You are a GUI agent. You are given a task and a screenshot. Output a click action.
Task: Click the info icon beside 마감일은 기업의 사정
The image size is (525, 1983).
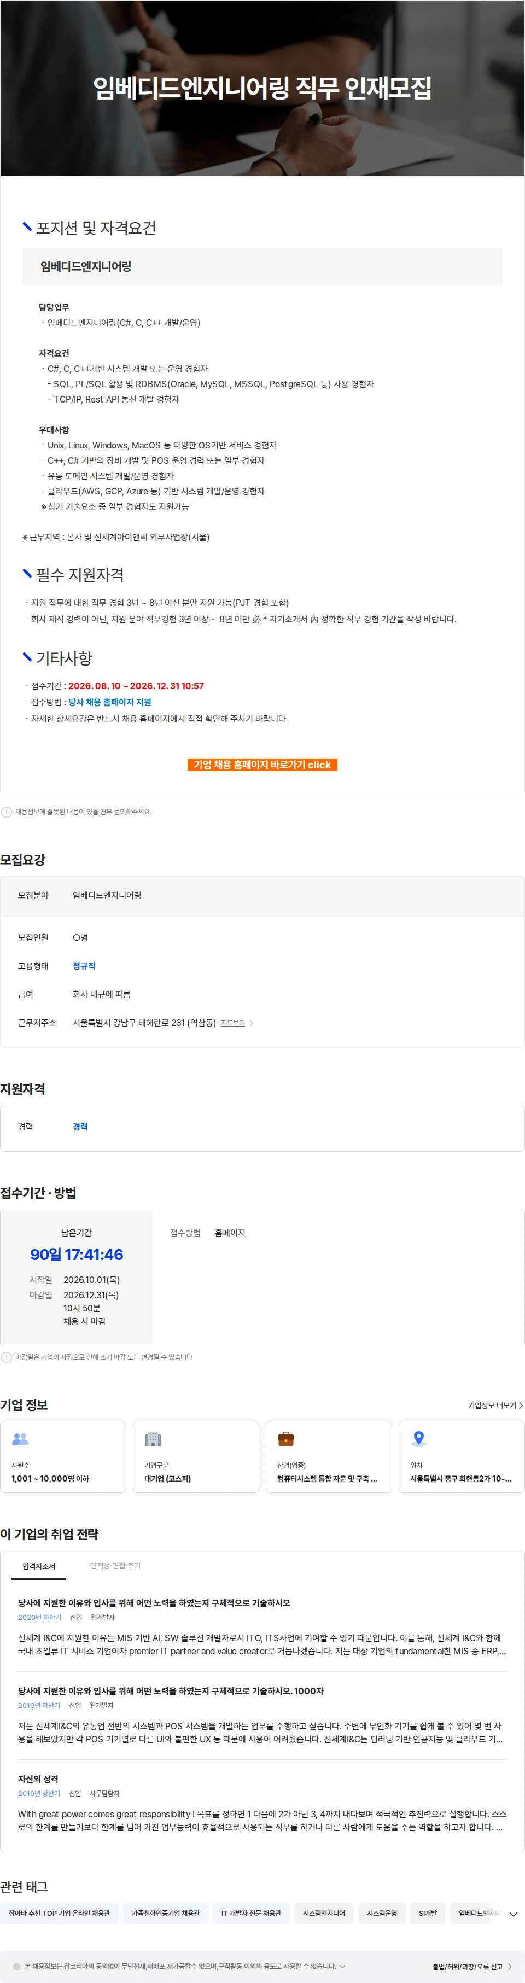coord(6,1356)
